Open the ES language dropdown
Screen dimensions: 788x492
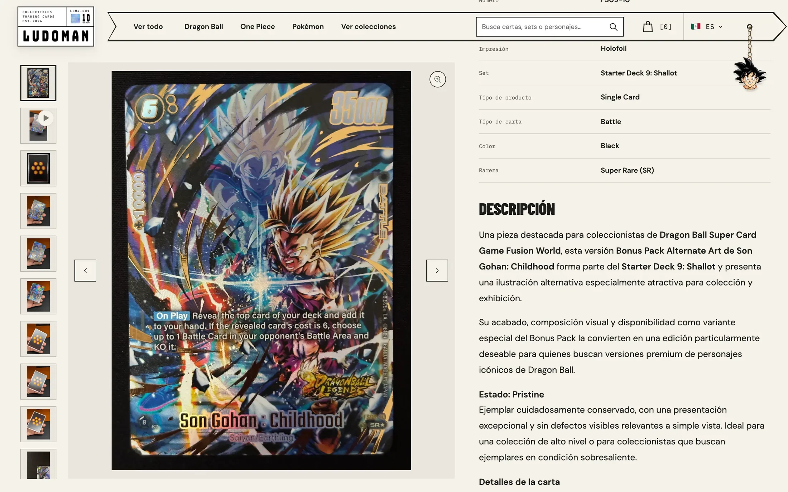(707, 26)
